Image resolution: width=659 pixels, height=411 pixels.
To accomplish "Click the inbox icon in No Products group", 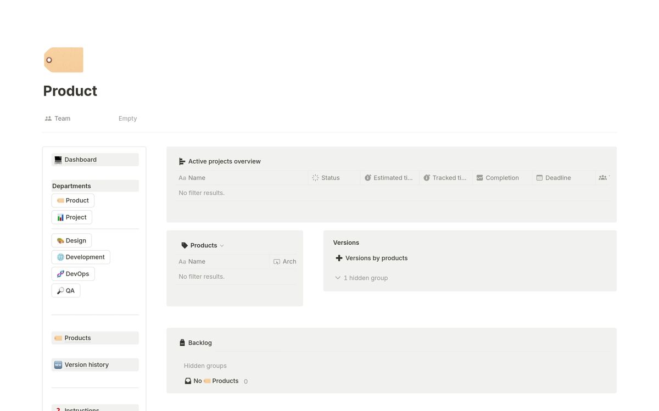I will click(188, 381).
